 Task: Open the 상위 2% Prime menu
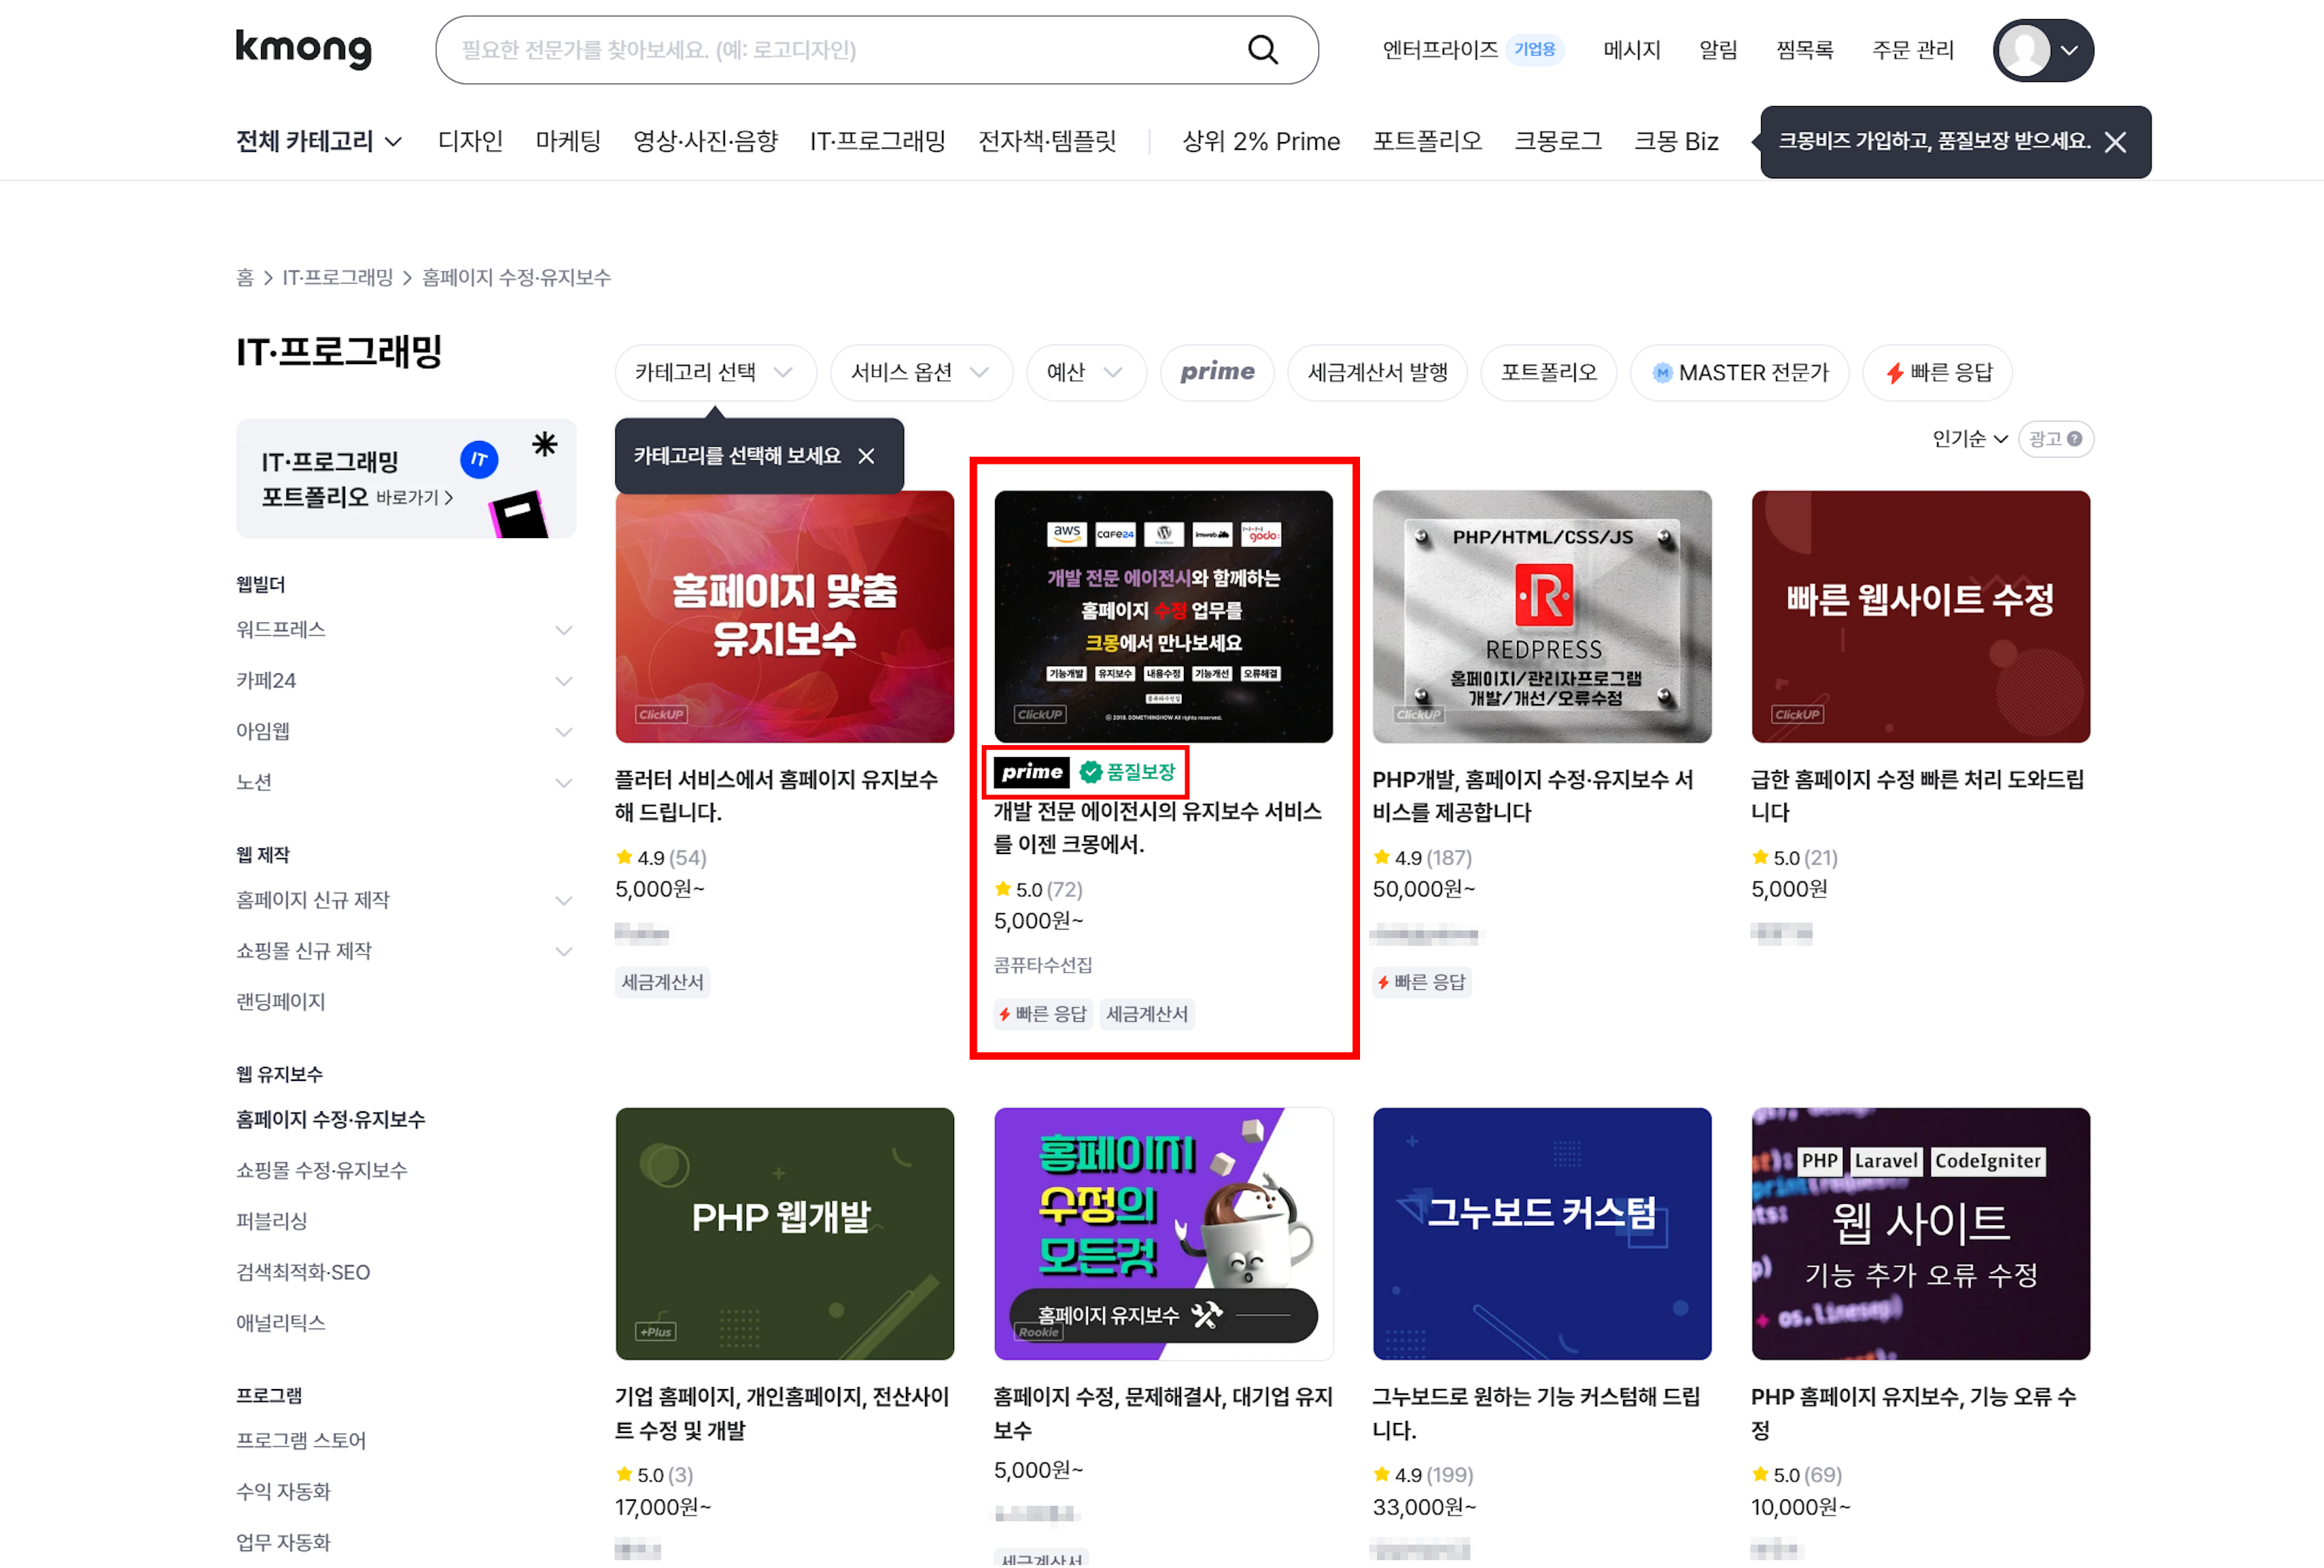[x=1261, y=141]
